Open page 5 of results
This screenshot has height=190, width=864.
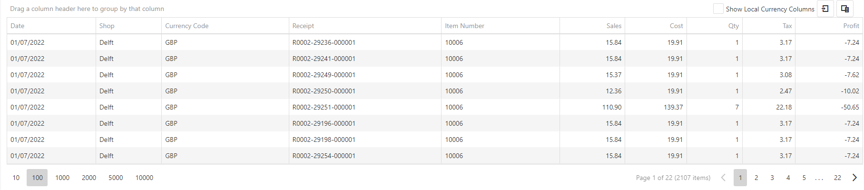coord(804,178)
